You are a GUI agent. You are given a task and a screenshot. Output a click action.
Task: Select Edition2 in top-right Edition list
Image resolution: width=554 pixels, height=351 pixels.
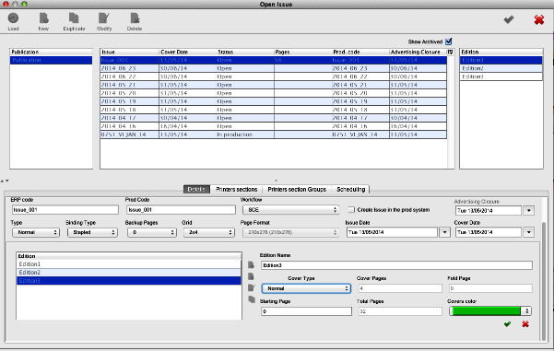[501, 68]
